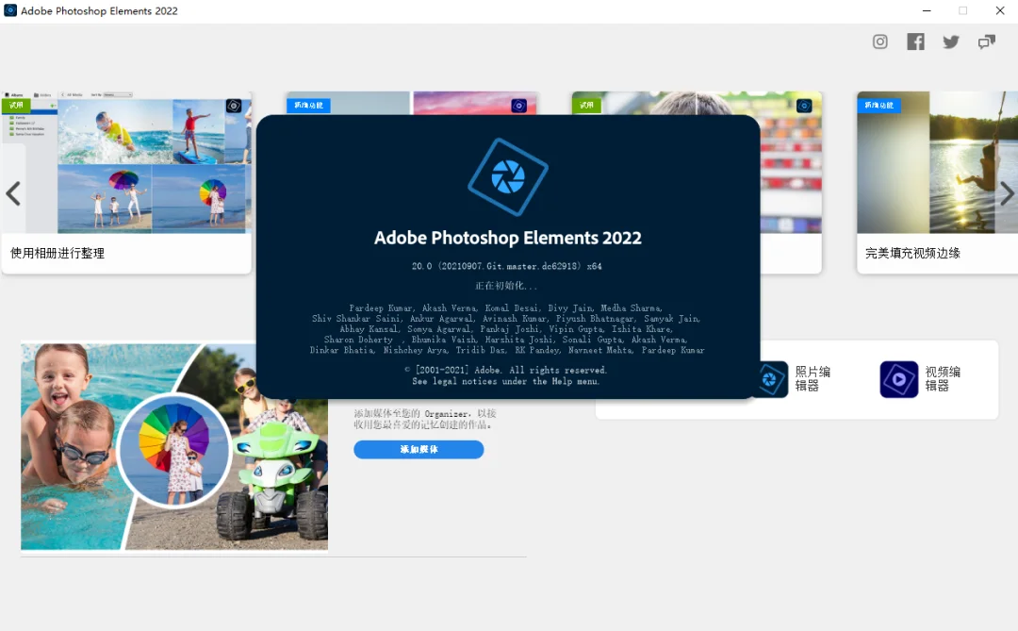The height and width of the screenshot is (631, 1018).
Task: Click the app icon on the pink sky card
Action: (x=518, y=106)
